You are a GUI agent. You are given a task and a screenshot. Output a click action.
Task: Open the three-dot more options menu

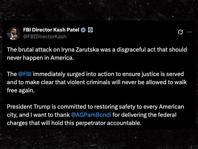pos(189,32)
